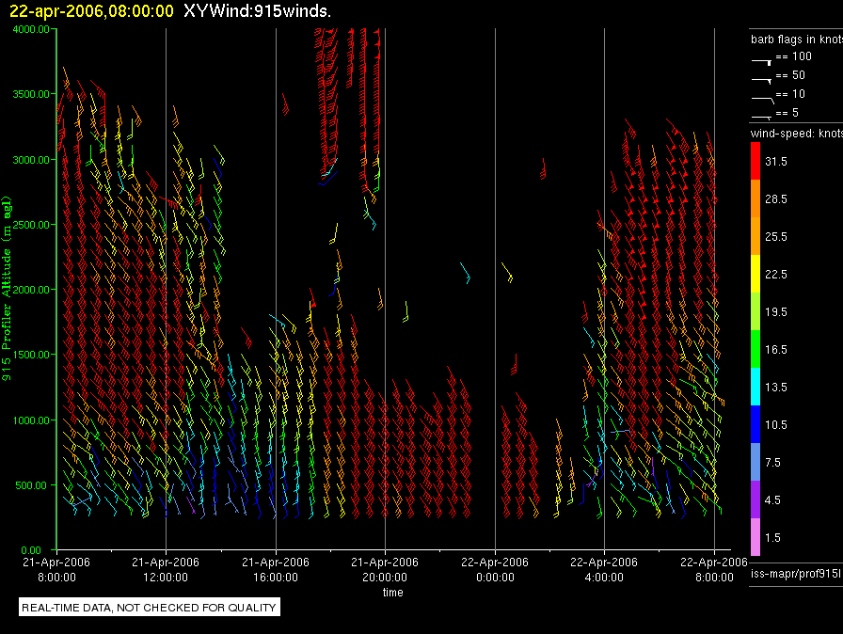
Task: Click the 2500.00 altitude tick label
Action: [x=31, y=225]
